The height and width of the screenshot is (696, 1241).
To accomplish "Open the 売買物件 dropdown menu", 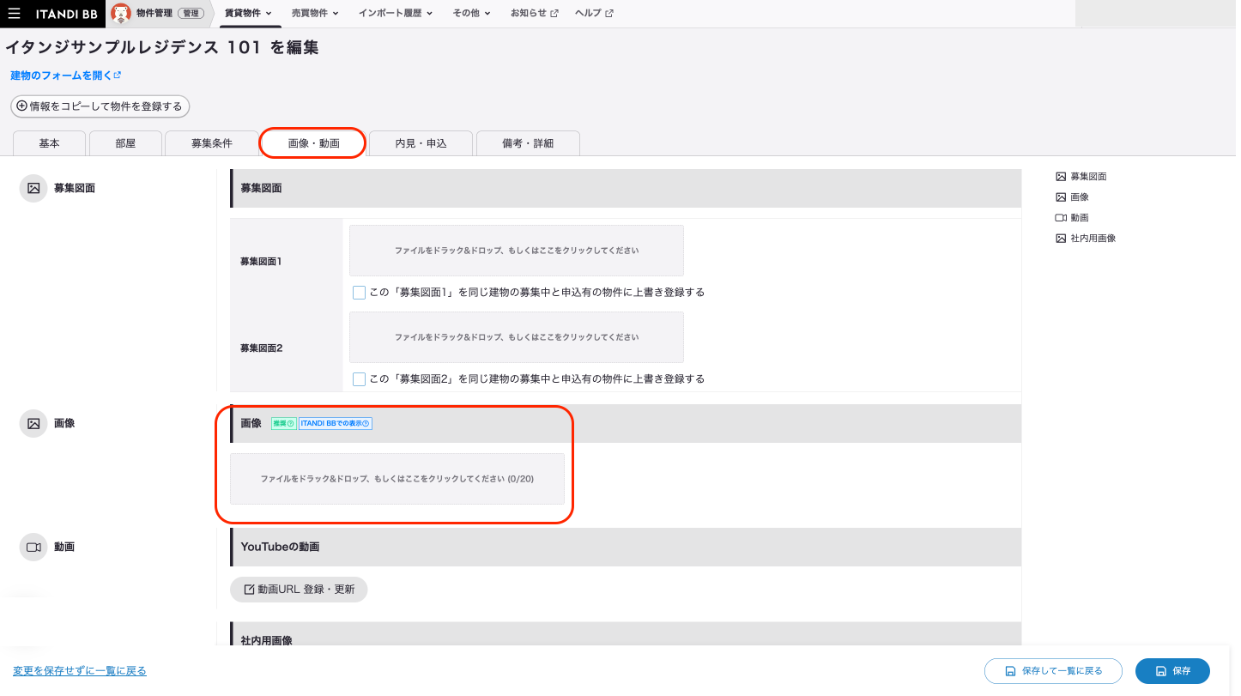I will (315, 14).
